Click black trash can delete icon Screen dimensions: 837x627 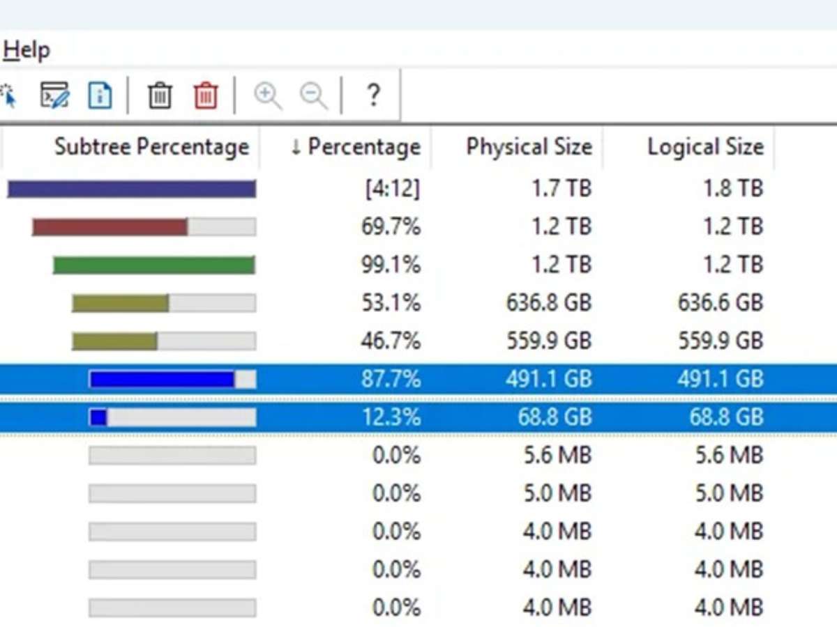tap(160, 95)
